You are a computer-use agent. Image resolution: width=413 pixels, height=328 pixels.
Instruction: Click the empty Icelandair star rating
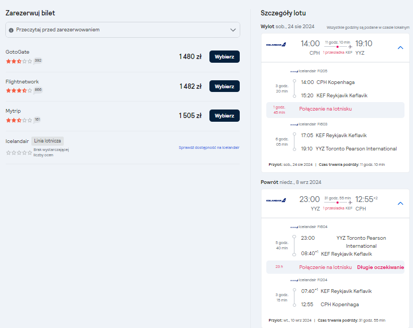tap(19, 153)
